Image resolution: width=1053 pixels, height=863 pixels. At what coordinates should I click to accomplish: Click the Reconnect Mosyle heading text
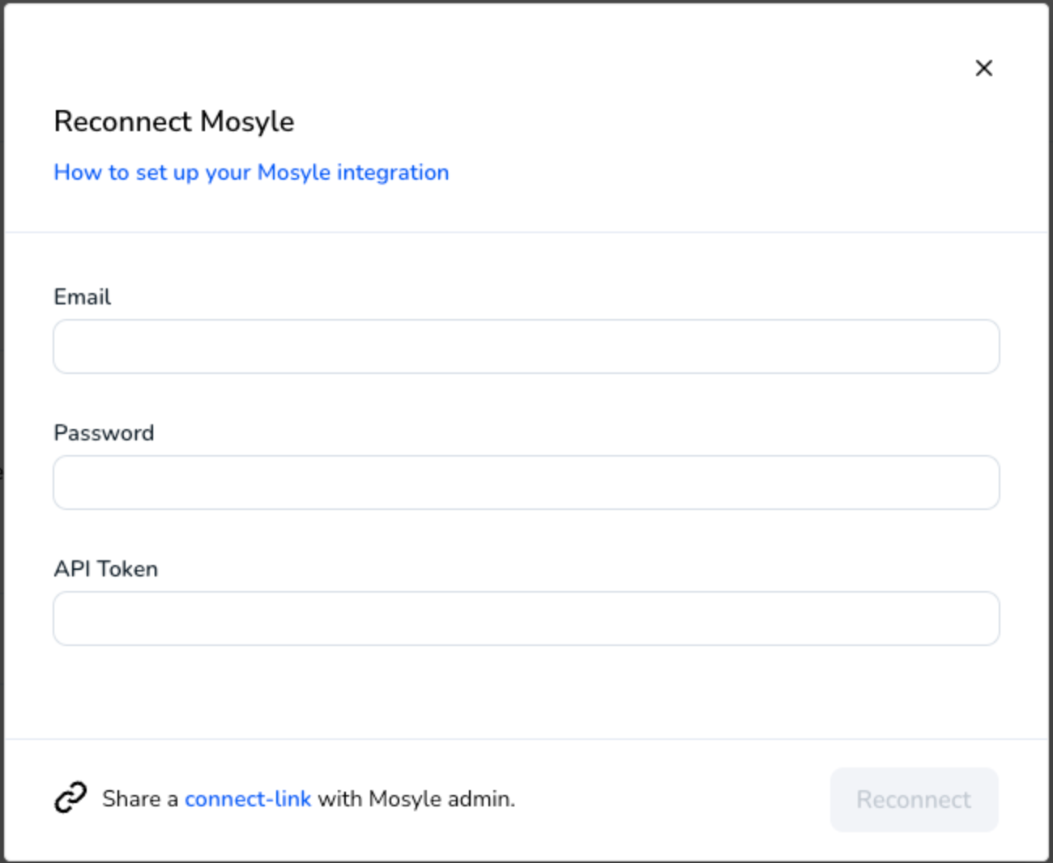click(x=174, y=121)
